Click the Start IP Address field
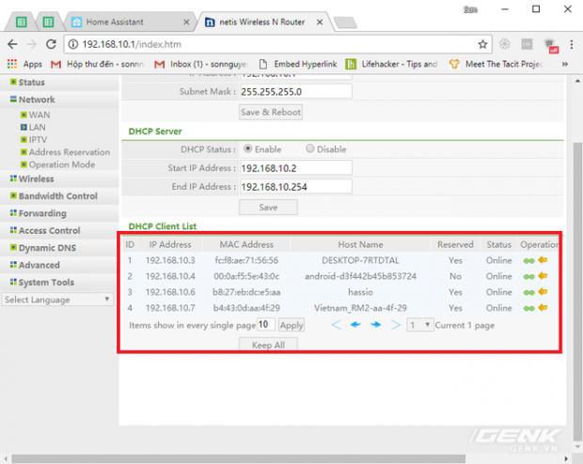The width and height of the screenshot is (583, 464). 295,167
